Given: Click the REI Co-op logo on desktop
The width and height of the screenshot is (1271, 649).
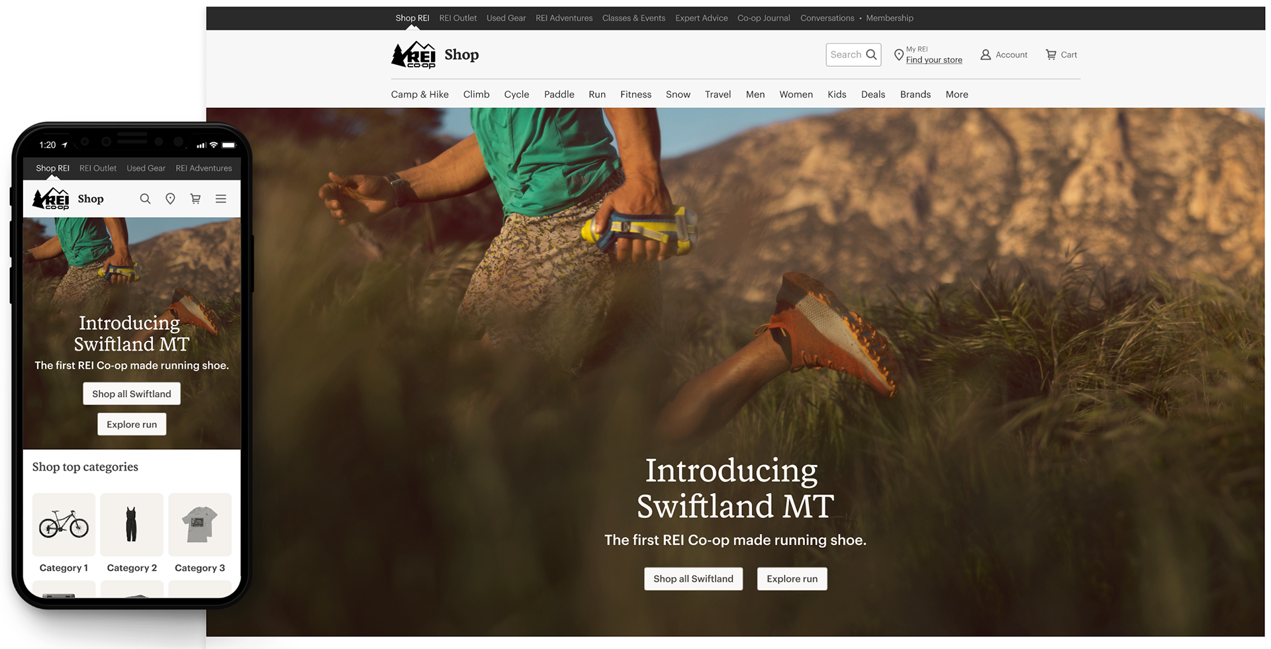Looking at the screenshot, I should 413,55.
